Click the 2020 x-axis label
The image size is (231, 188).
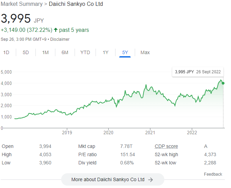[108, 133]
